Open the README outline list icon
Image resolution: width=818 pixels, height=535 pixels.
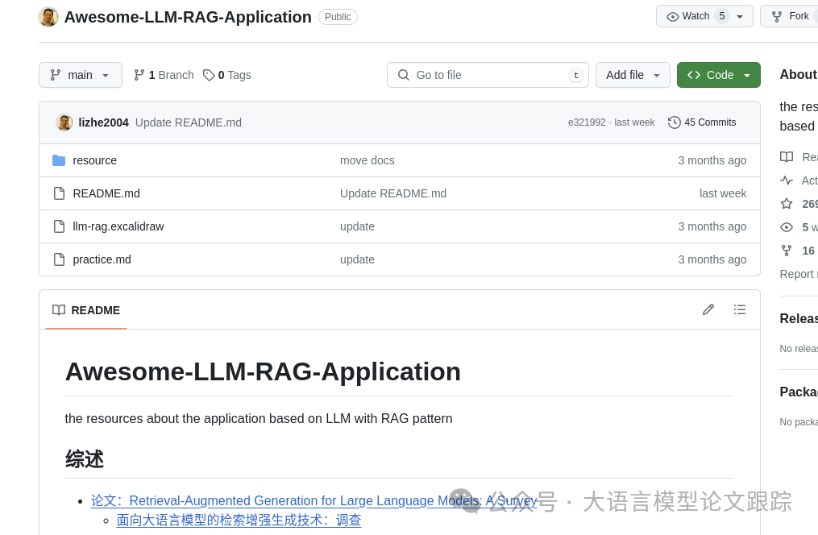(x=740, y=309)
